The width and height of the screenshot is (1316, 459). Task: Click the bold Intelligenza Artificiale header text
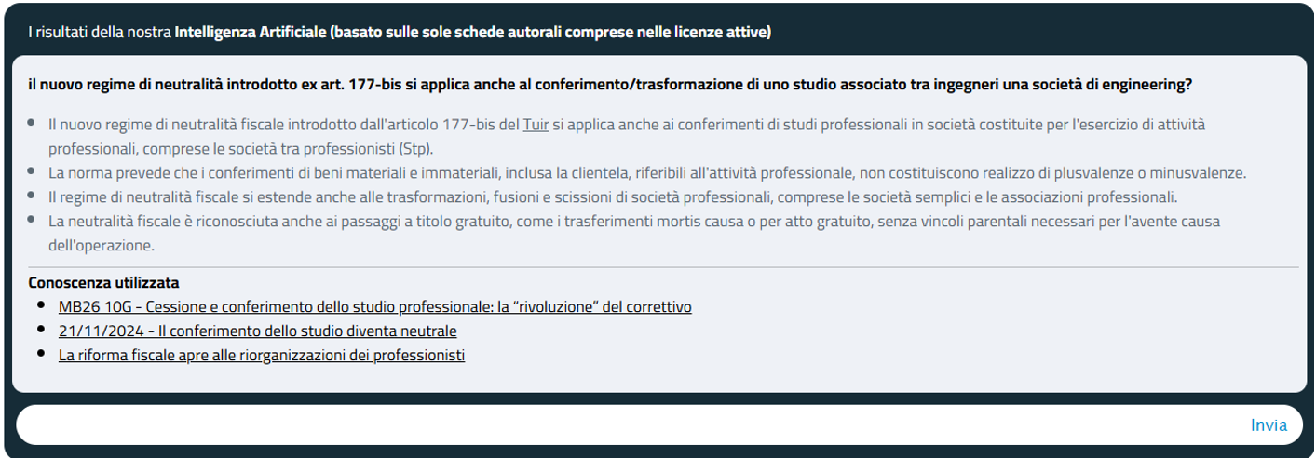tap(472, 33)
